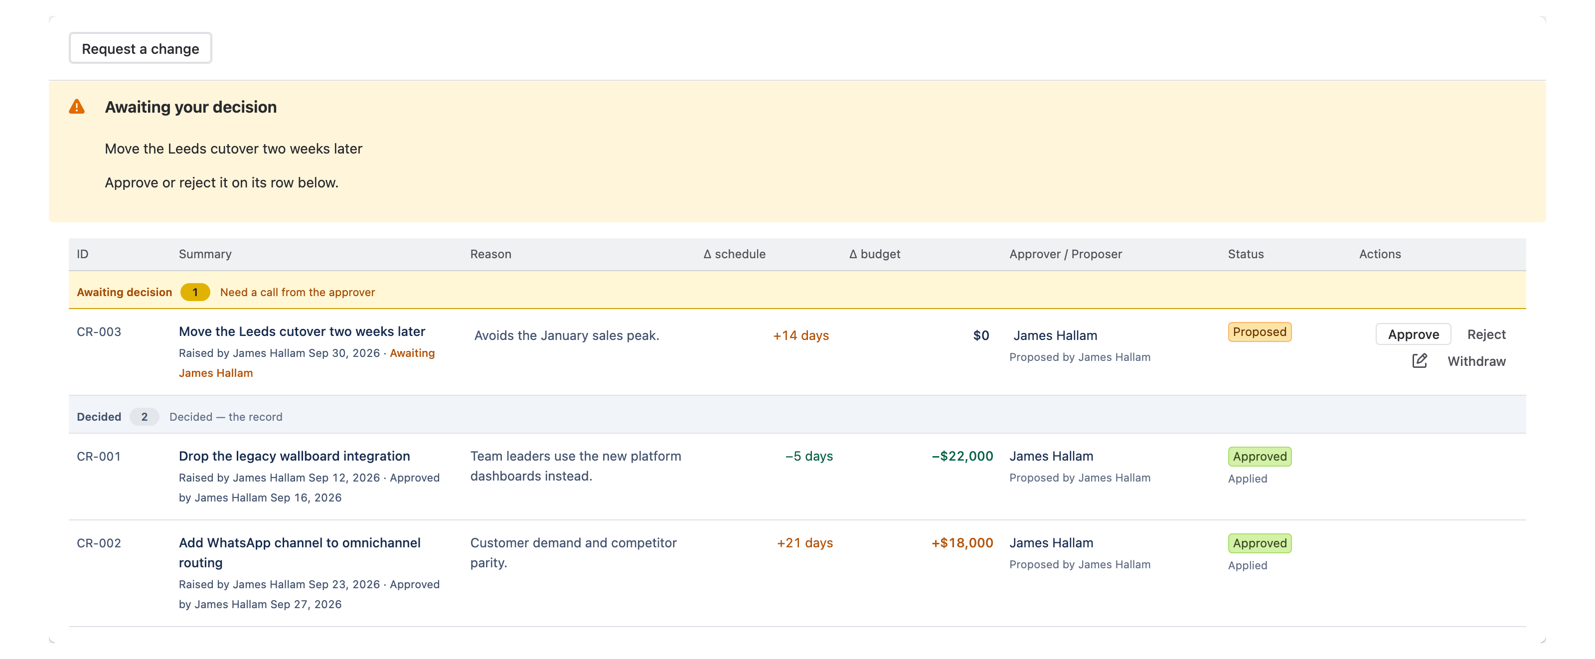Click 'Customer demand and competitor parity.' reason
Screen dimensions: 1595x659
573,552
